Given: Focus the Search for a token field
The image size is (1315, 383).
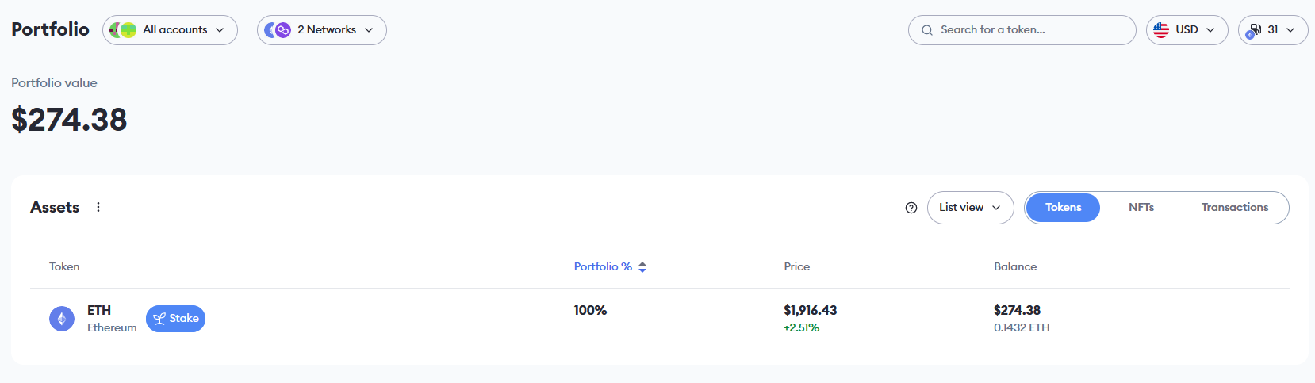Looking at the screenshot, I should (x=1031, y=30).
